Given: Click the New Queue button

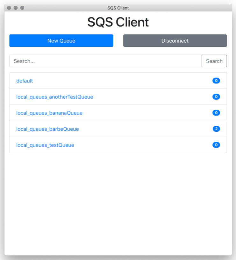Looking at the screenshot, I should pos(61,41).
